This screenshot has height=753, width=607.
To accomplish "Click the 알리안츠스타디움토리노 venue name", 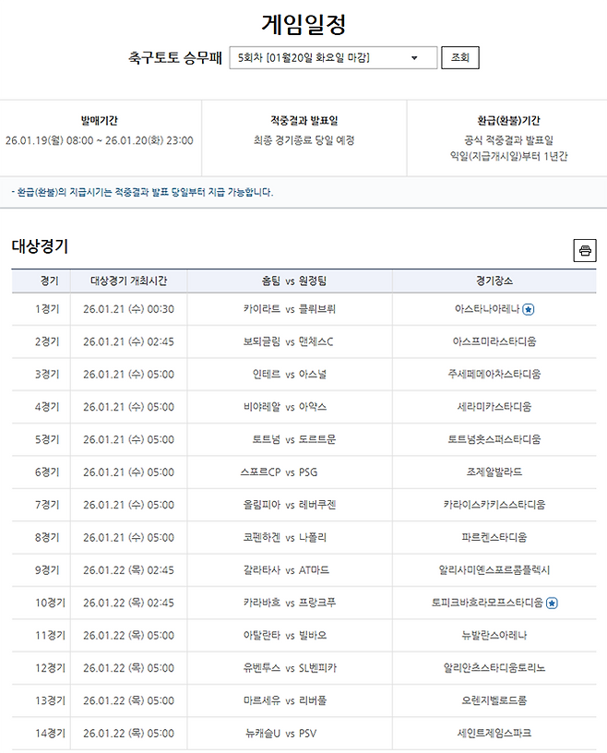I will click(x=494, y=668).
